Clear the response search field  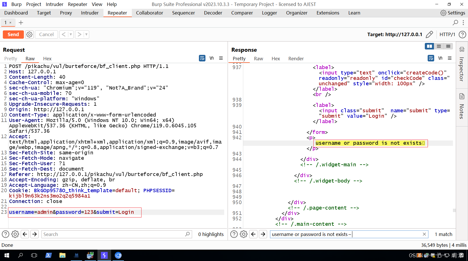(x=424, y=234)
